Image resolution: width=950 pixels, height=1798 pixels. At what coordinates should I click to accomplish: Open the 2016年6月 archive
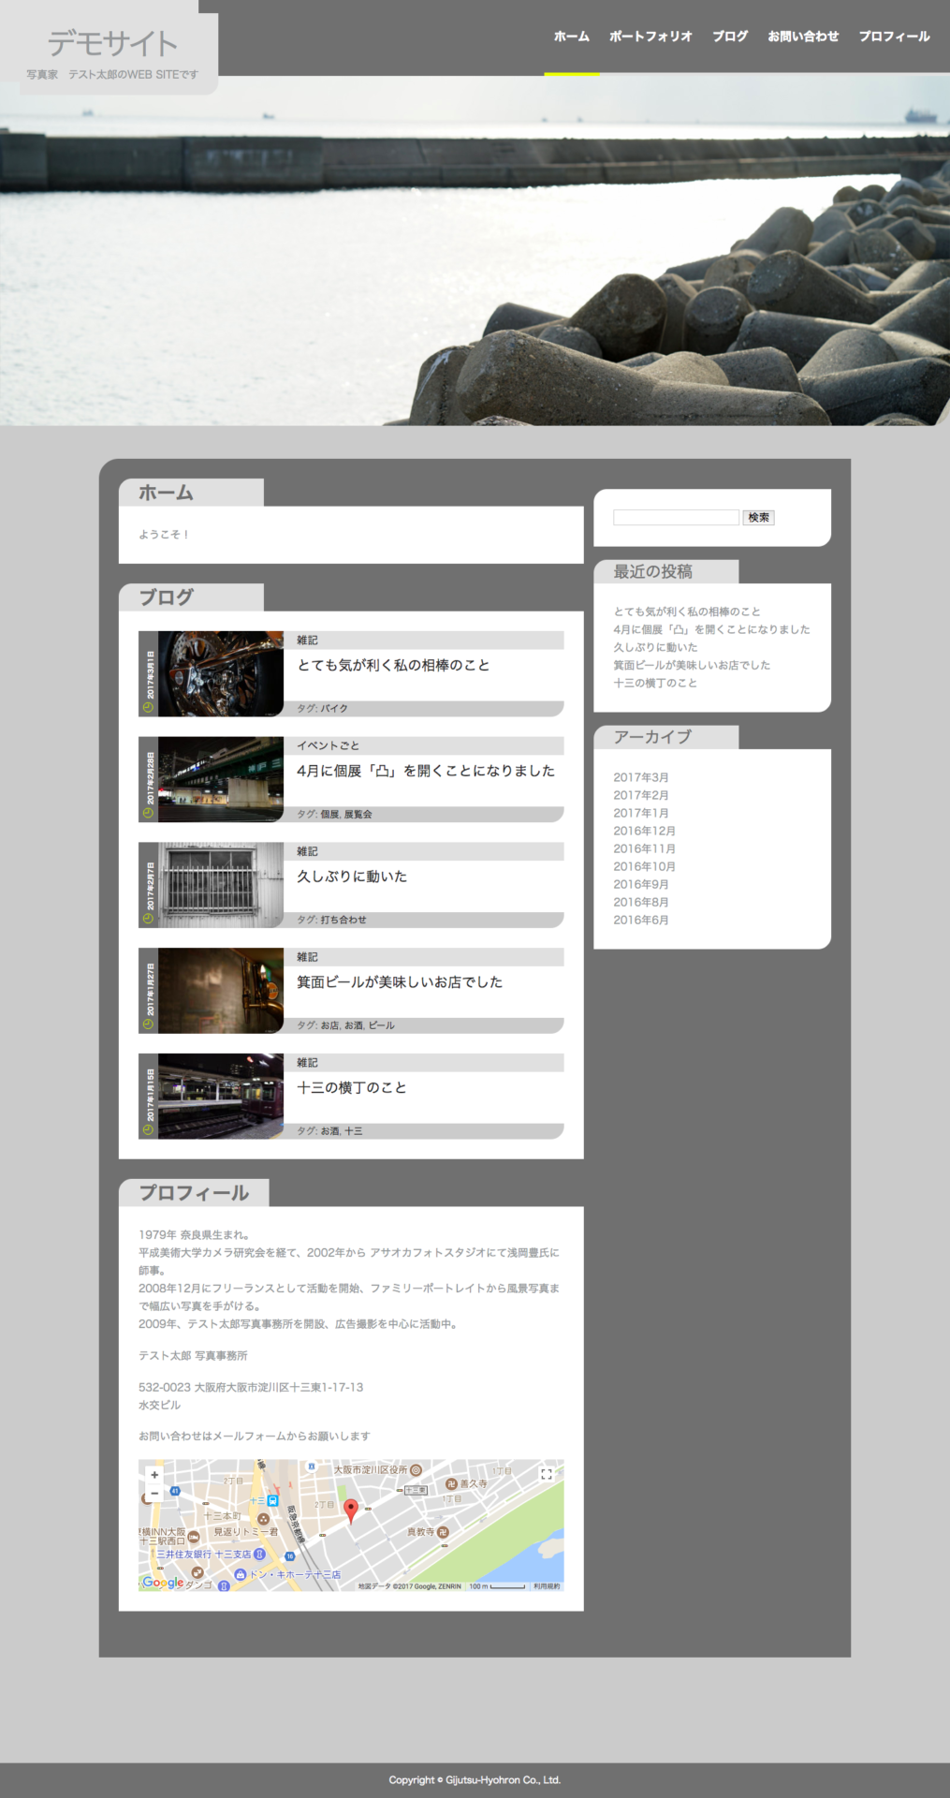coord(641,920)
